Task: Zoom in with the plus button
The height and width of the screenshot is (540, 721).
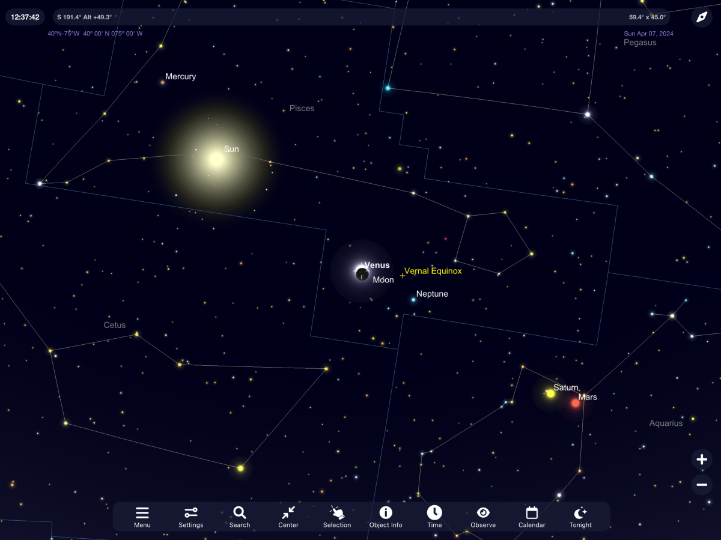Action: point(702,460)
